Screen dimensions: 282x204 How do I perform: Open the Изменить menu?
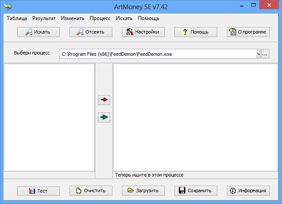pos(73,18)
